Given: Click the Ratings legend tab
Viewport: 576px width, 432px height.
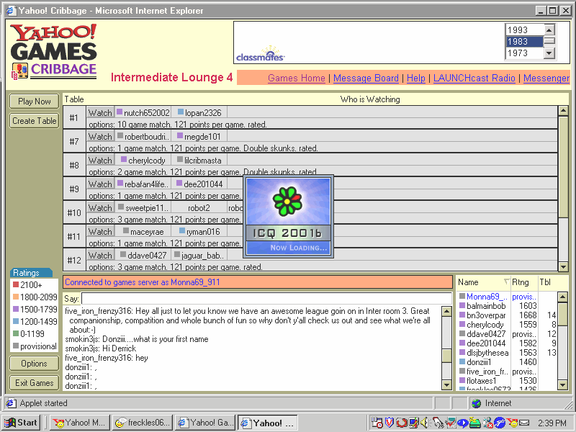Looking at the screenshot, I should click(x=31, y=273).
